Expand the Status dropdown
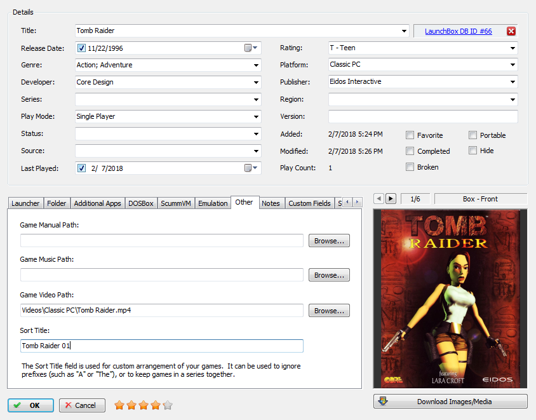Image resolution: width=536 pixels, height=420 pixels. click(256, 133)
